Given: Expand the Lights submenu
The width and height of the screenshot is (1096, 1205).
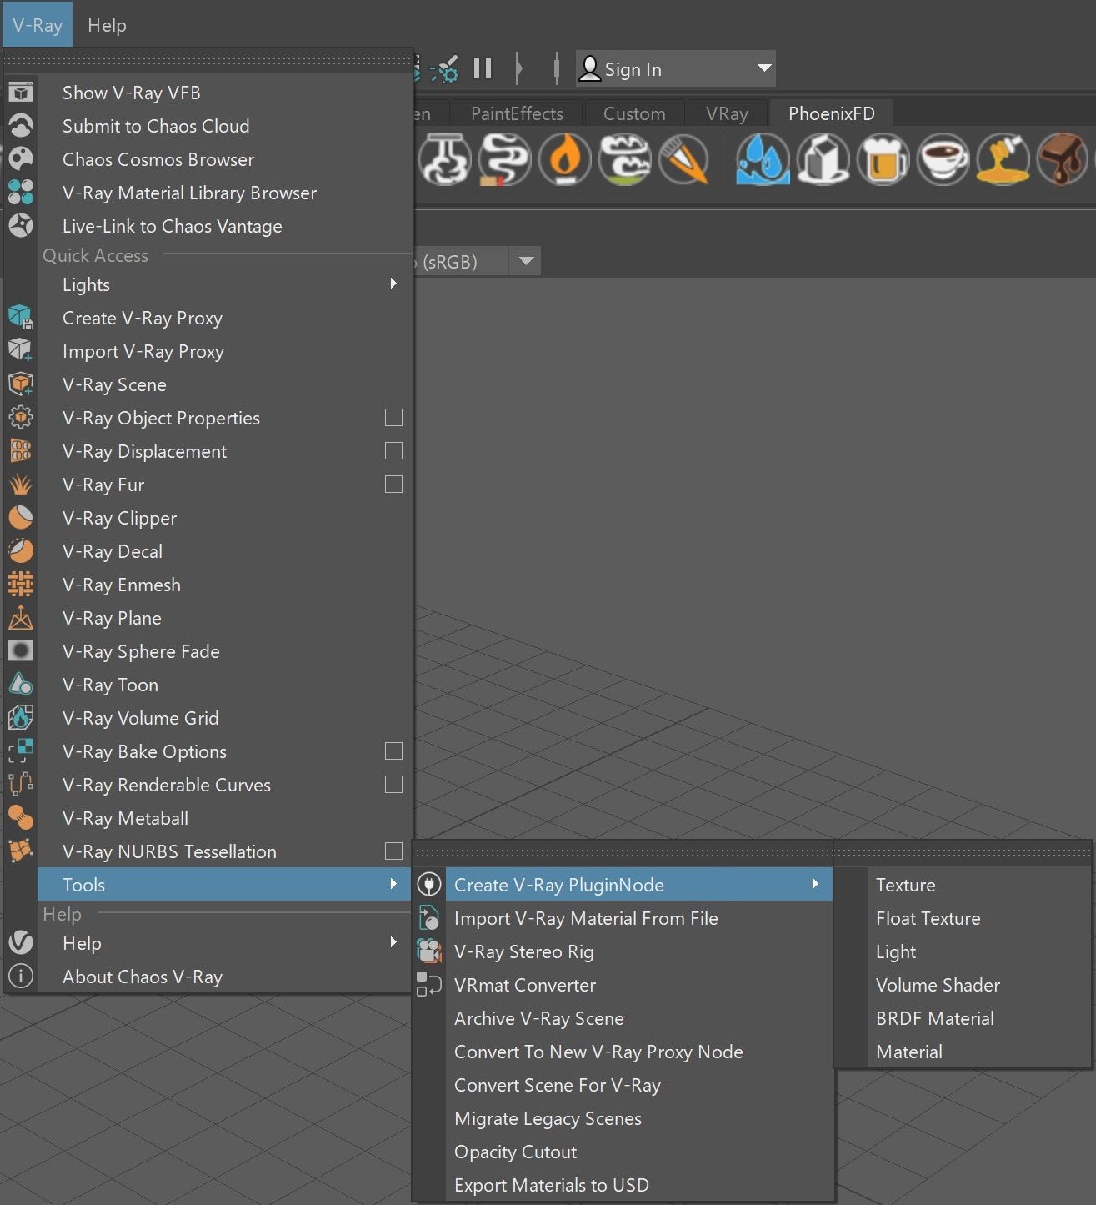Looking at the screenshot, I should [x=225, y=284].
